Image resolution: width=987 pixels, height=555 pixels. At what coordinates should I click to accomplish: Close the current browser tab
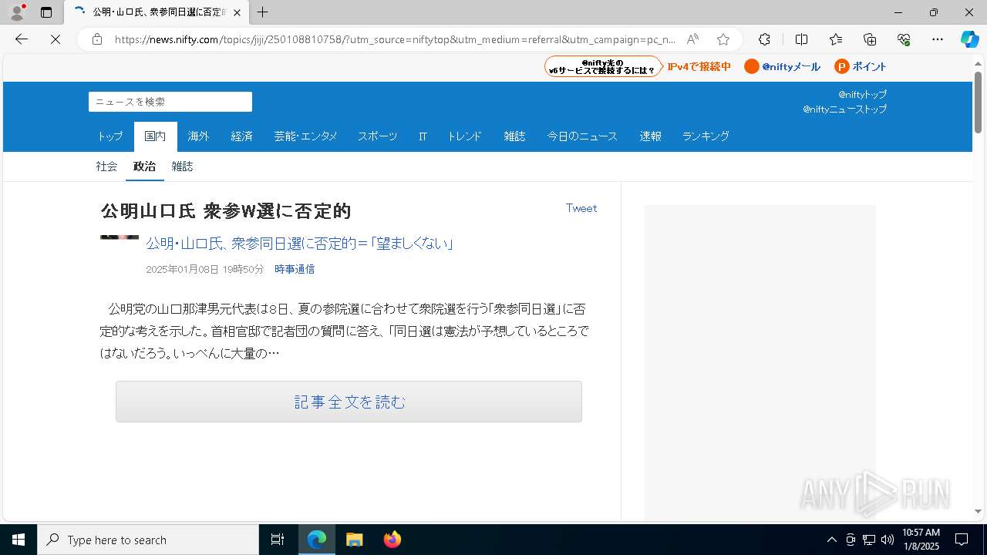pos(237,12)
